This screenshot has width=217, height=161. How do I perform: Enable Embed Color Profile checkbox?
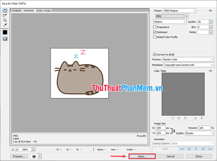tap(155, 37)
